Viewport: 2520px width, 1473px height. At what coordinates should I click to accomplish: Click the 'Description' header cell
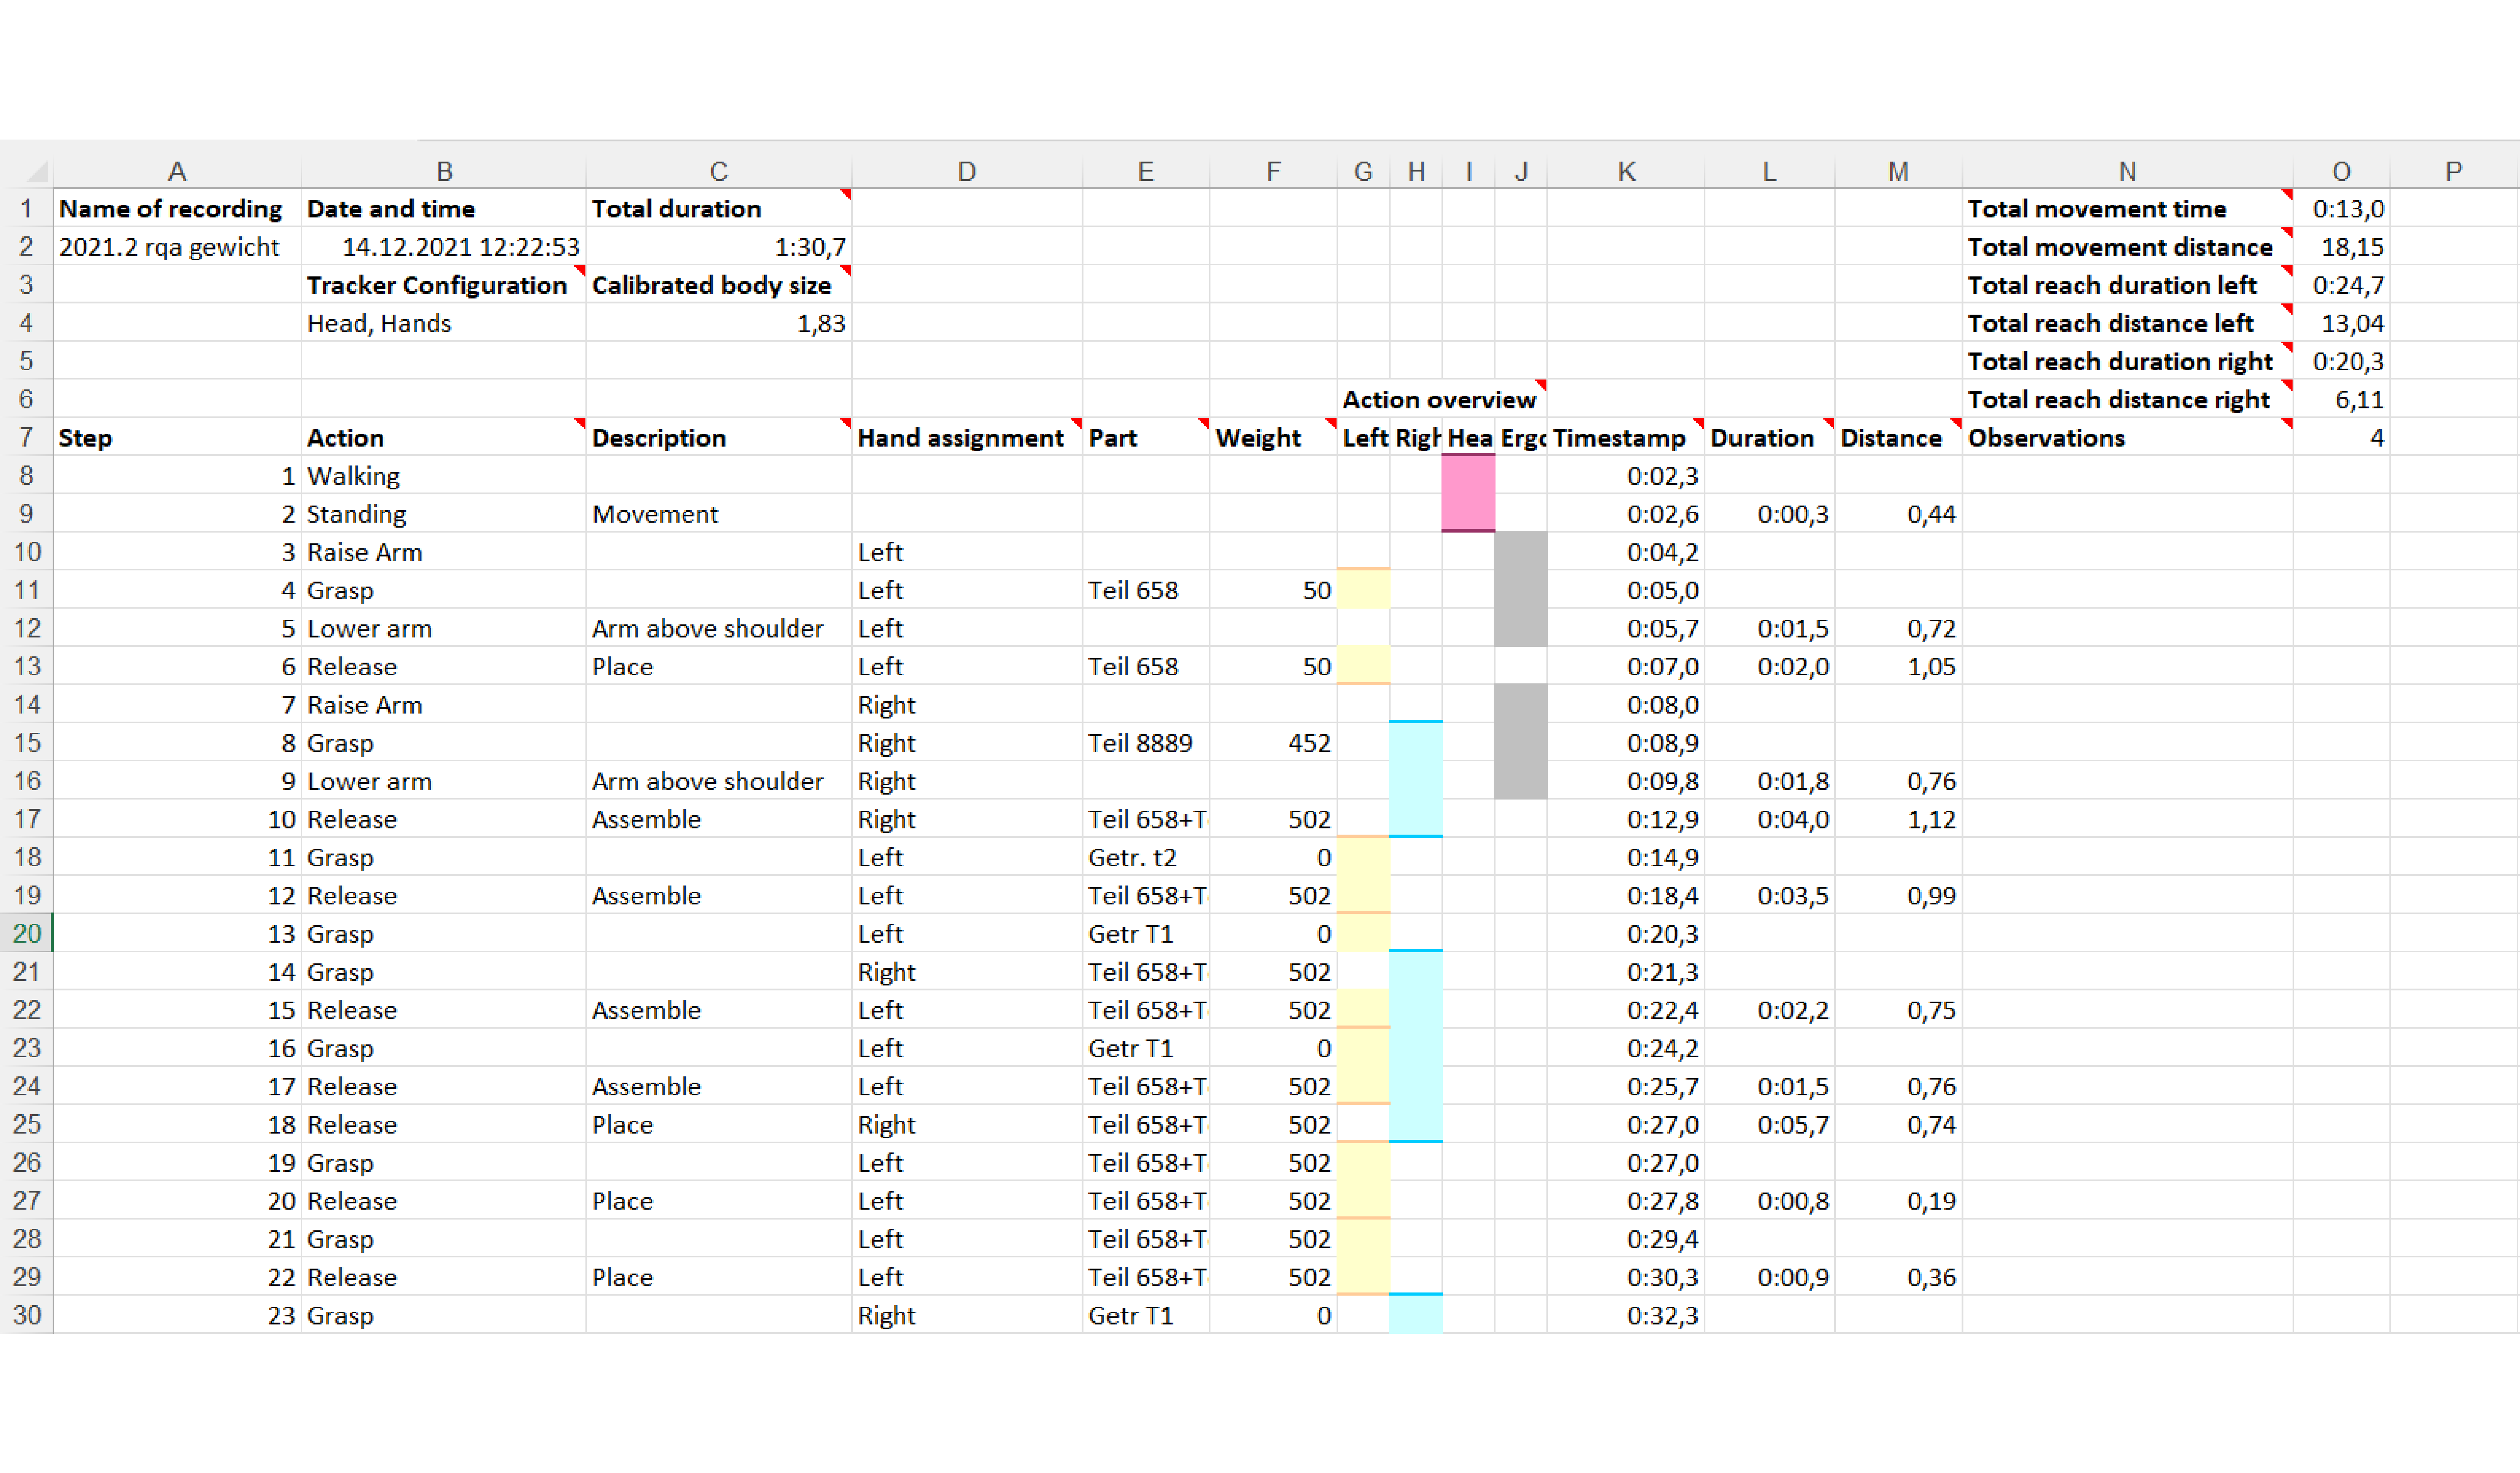tap(719, 437)
